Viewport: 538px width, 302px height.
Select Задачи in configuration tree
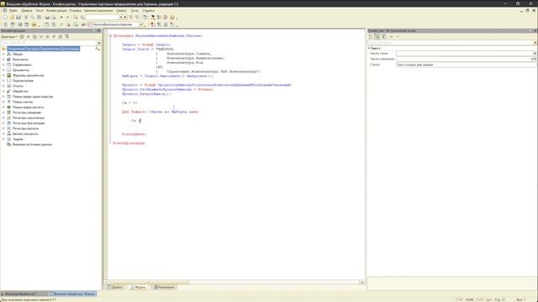(x=18, y=139)
